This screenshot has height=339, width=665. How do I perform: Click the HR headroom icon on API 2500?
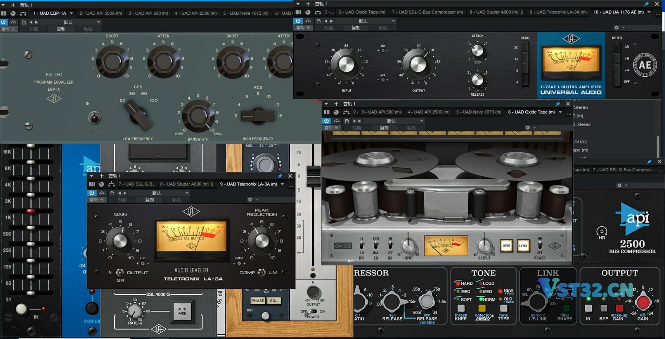click(601, 232)
